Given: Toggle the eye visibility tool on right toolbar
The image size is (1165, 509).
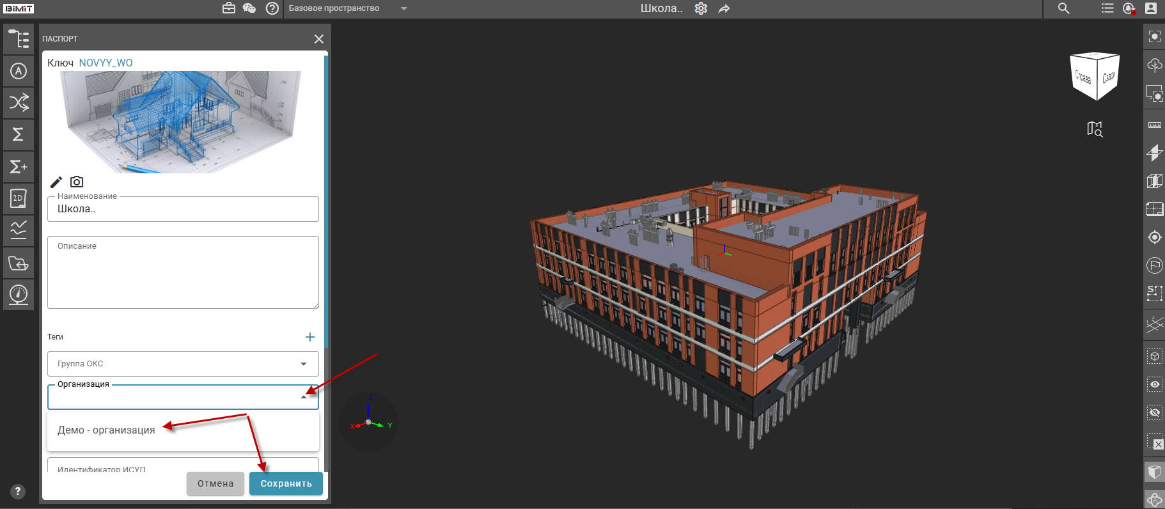Looking at the screenshot, I should coord(1155,384).
